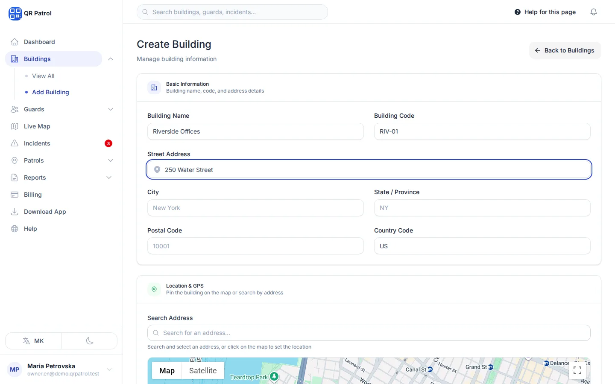This screenshot has width=615, height=384.
Task: Open Help for this page
Action: click(x=545, y=12)
